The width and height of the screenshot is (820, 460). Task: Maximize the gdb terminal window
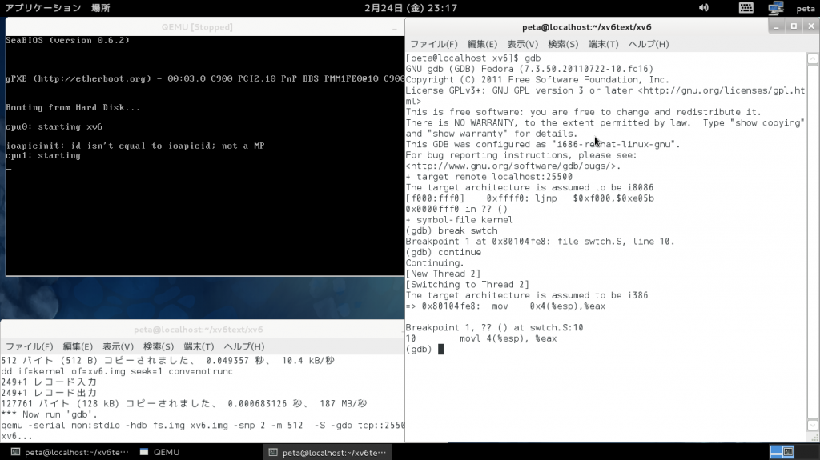pos(794,26)
